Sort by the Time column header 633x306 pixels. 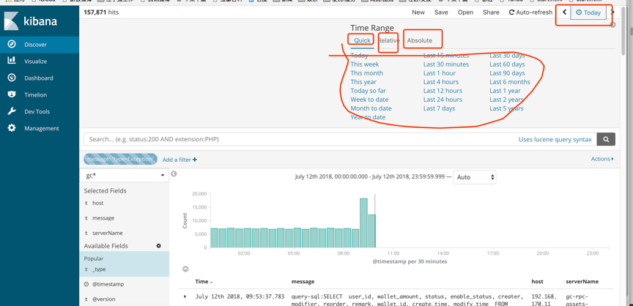pyautogui.click(x=204, y=281)
